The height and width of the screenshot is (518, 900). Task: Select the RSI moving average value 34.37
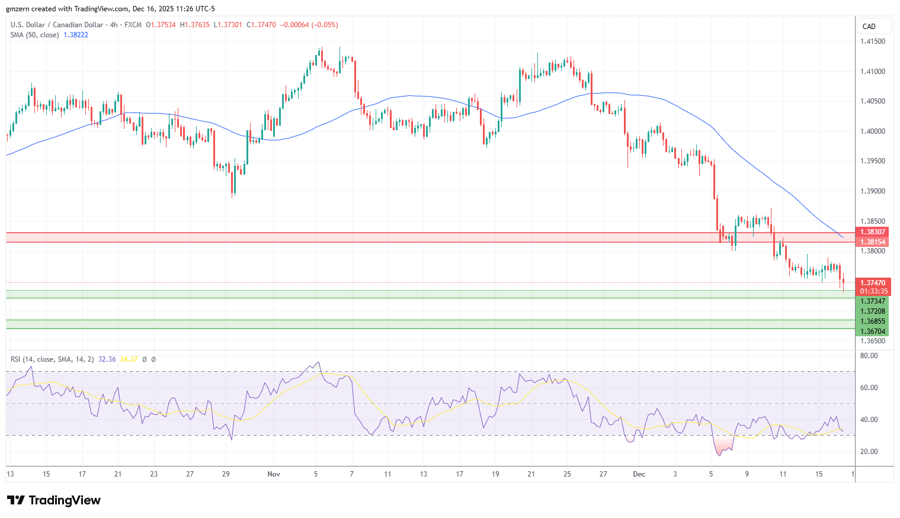(x=129, y=359)
